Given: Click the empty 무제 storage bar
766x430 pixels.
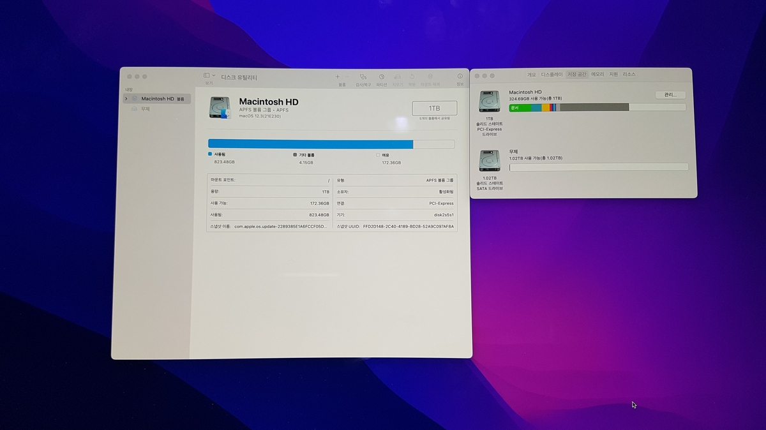Looking at the screenshot, I should [599, 167].
